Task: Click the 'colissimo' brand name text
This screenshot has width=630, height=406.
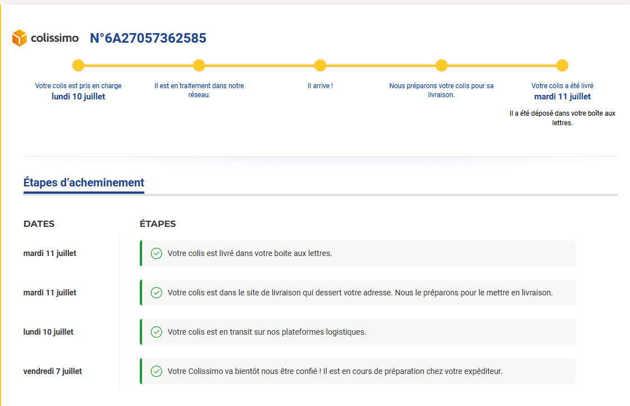Action: tap(55, 38)
